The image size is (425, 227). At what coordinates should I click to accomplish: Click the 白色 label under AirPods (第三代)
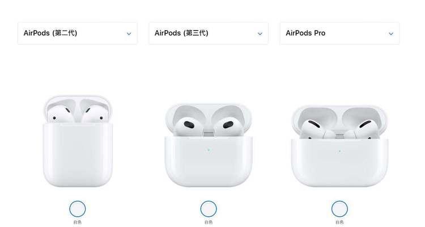209,222
